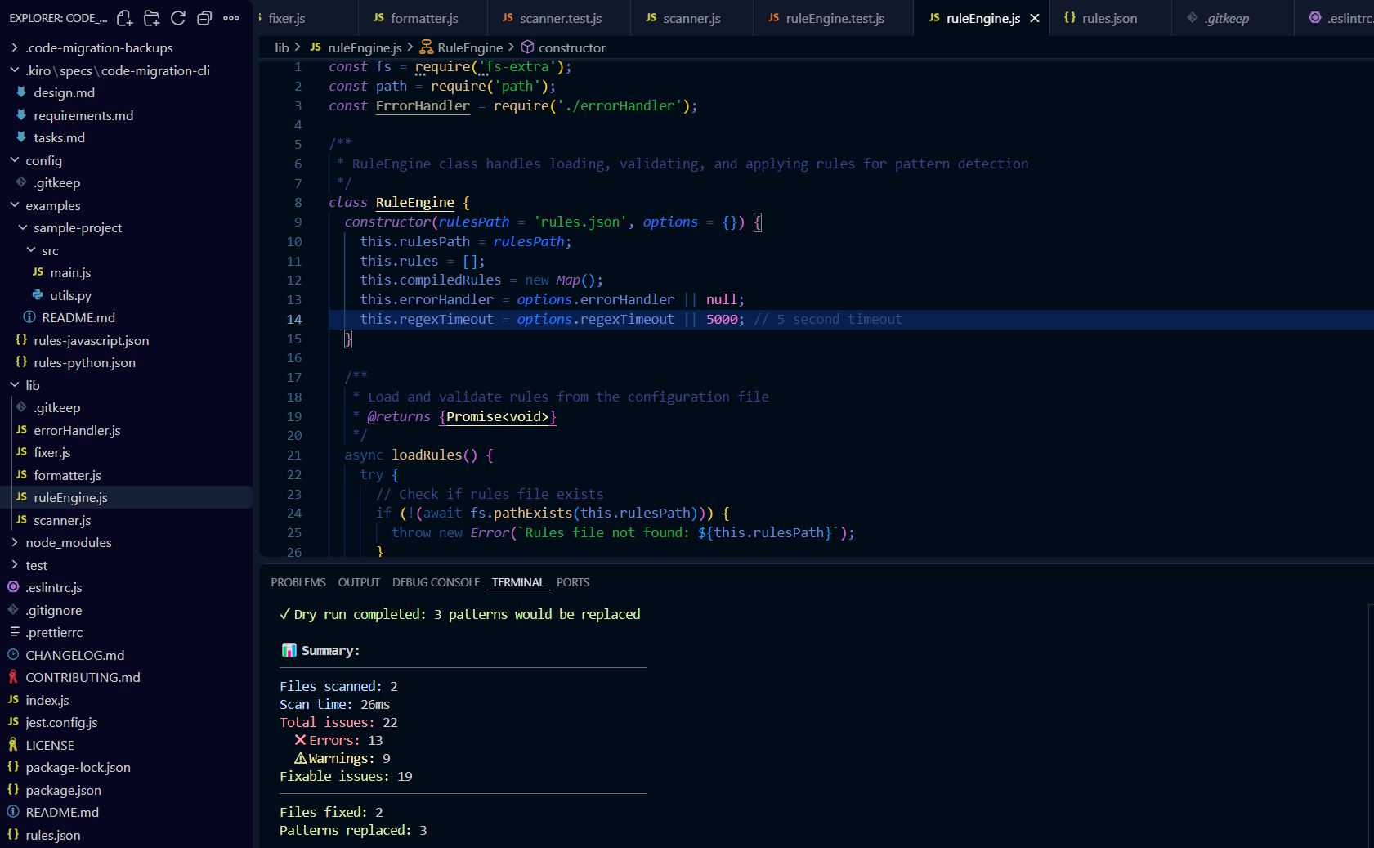This screenshot has width=1374, height=848.
Task: Collapse the examples folder
Action: pyautogui.click(x=52, y=205)
